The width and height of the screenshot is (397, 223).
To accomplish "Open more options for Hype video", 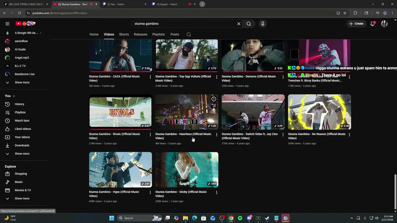I will click(x=150, y=192).
